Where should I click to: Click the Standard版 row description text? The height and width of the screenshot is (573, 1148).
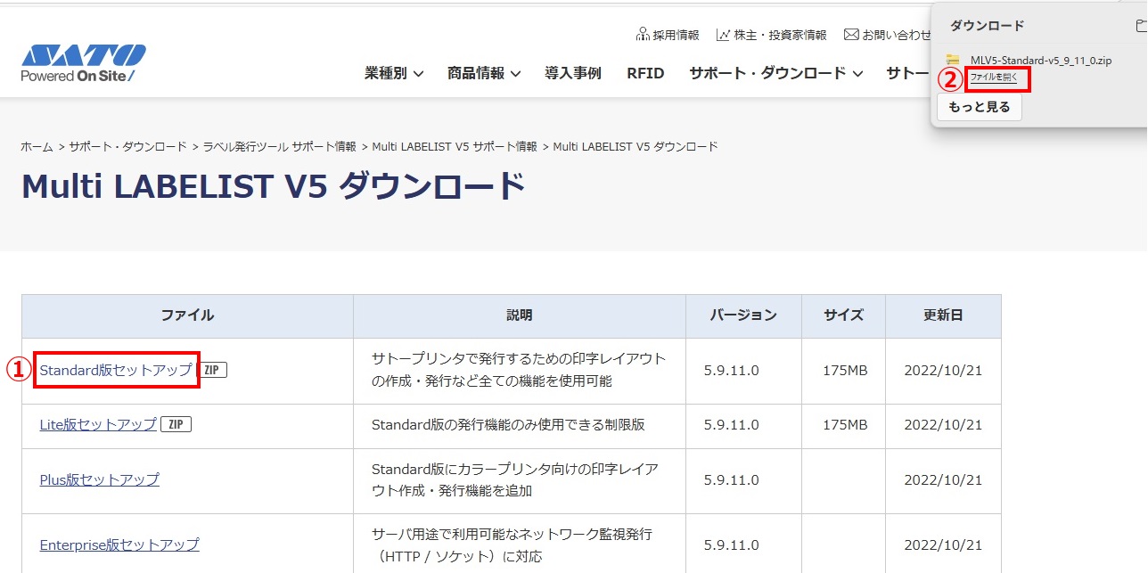(x=519, y=370)
